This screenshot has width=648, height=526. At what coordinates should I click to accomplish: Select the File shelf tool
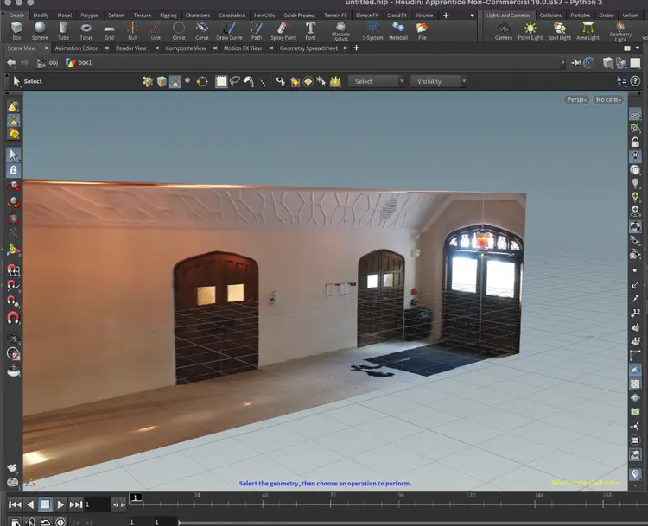pos(422,30)
